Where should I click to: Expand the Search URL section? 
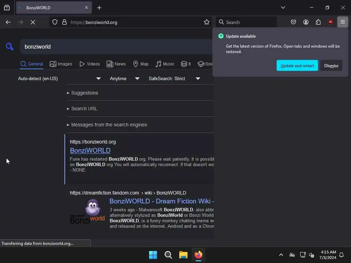click(x=82, y=109)
